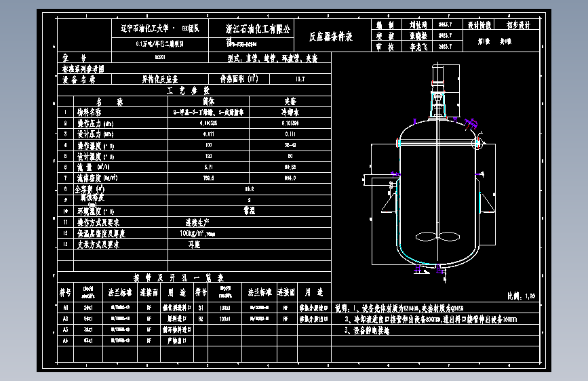Select the 产物出口 usage cell

pyautogui.click(x=177, y=341)
